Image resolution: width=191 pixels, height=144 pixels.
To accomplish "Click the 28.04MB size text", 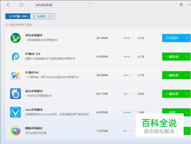I will (x=102, y=75).
